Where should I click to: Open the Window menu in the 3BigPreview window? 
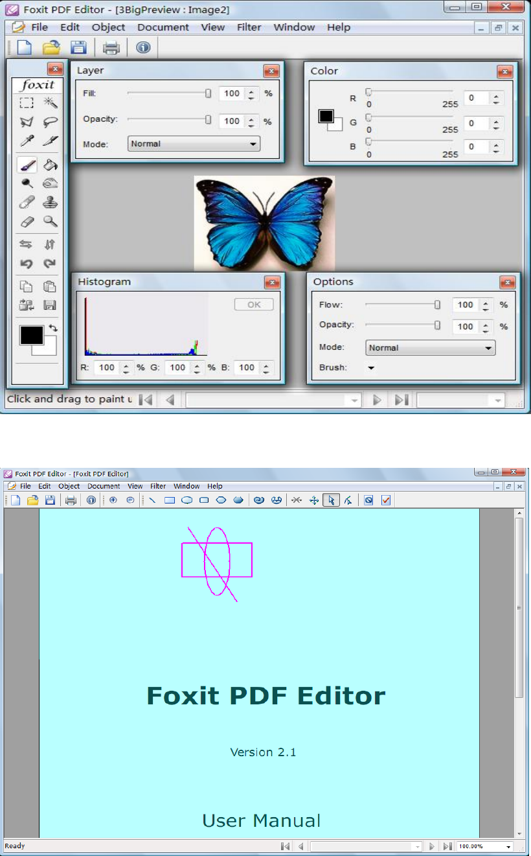point(294,27)
